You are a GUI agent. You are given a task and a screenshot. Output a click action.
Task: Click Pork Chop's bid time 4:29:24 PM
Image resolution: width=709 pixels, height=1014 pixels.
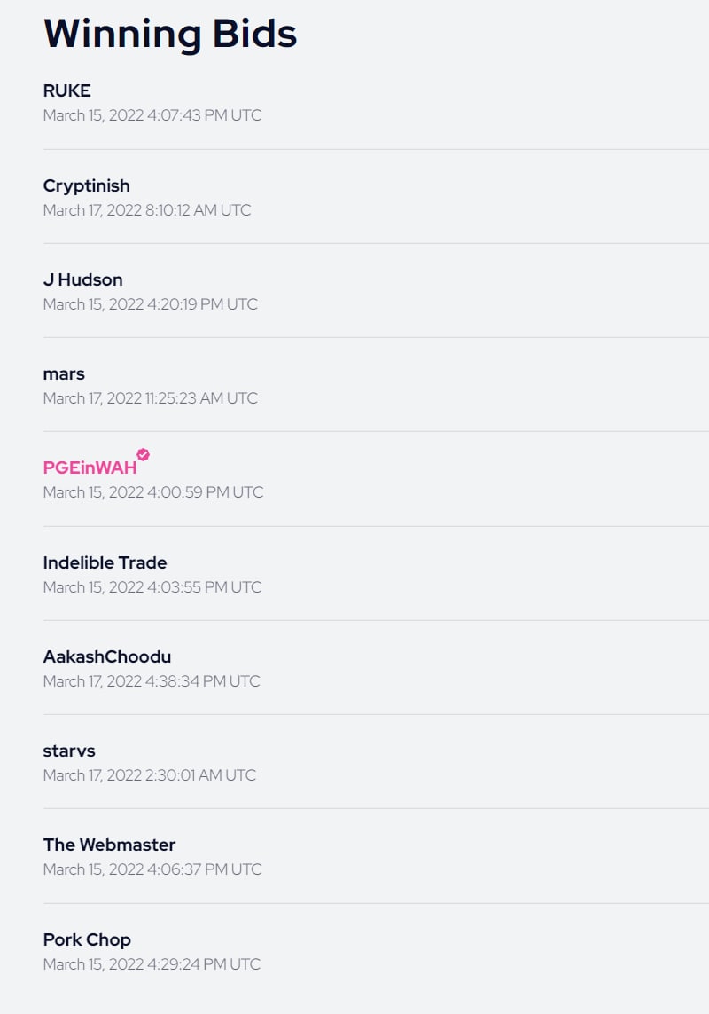[152, 964]
